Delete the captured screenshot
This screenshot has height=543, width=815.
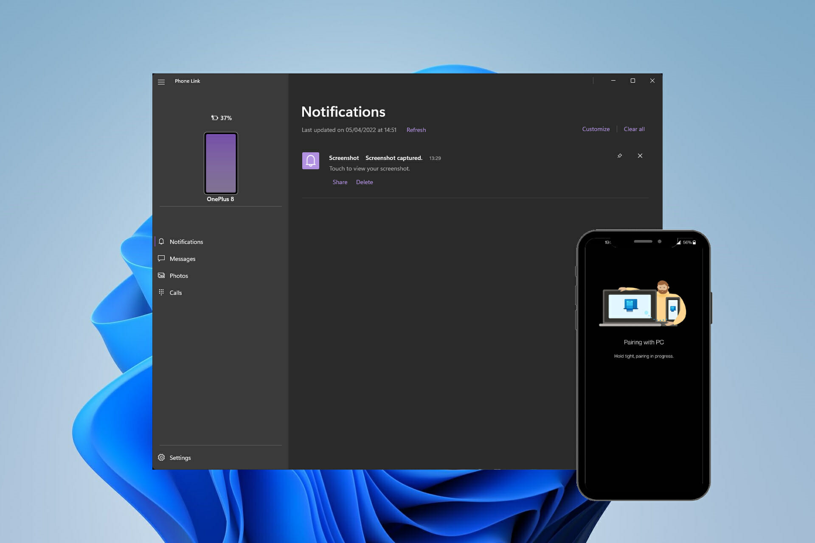365,182
